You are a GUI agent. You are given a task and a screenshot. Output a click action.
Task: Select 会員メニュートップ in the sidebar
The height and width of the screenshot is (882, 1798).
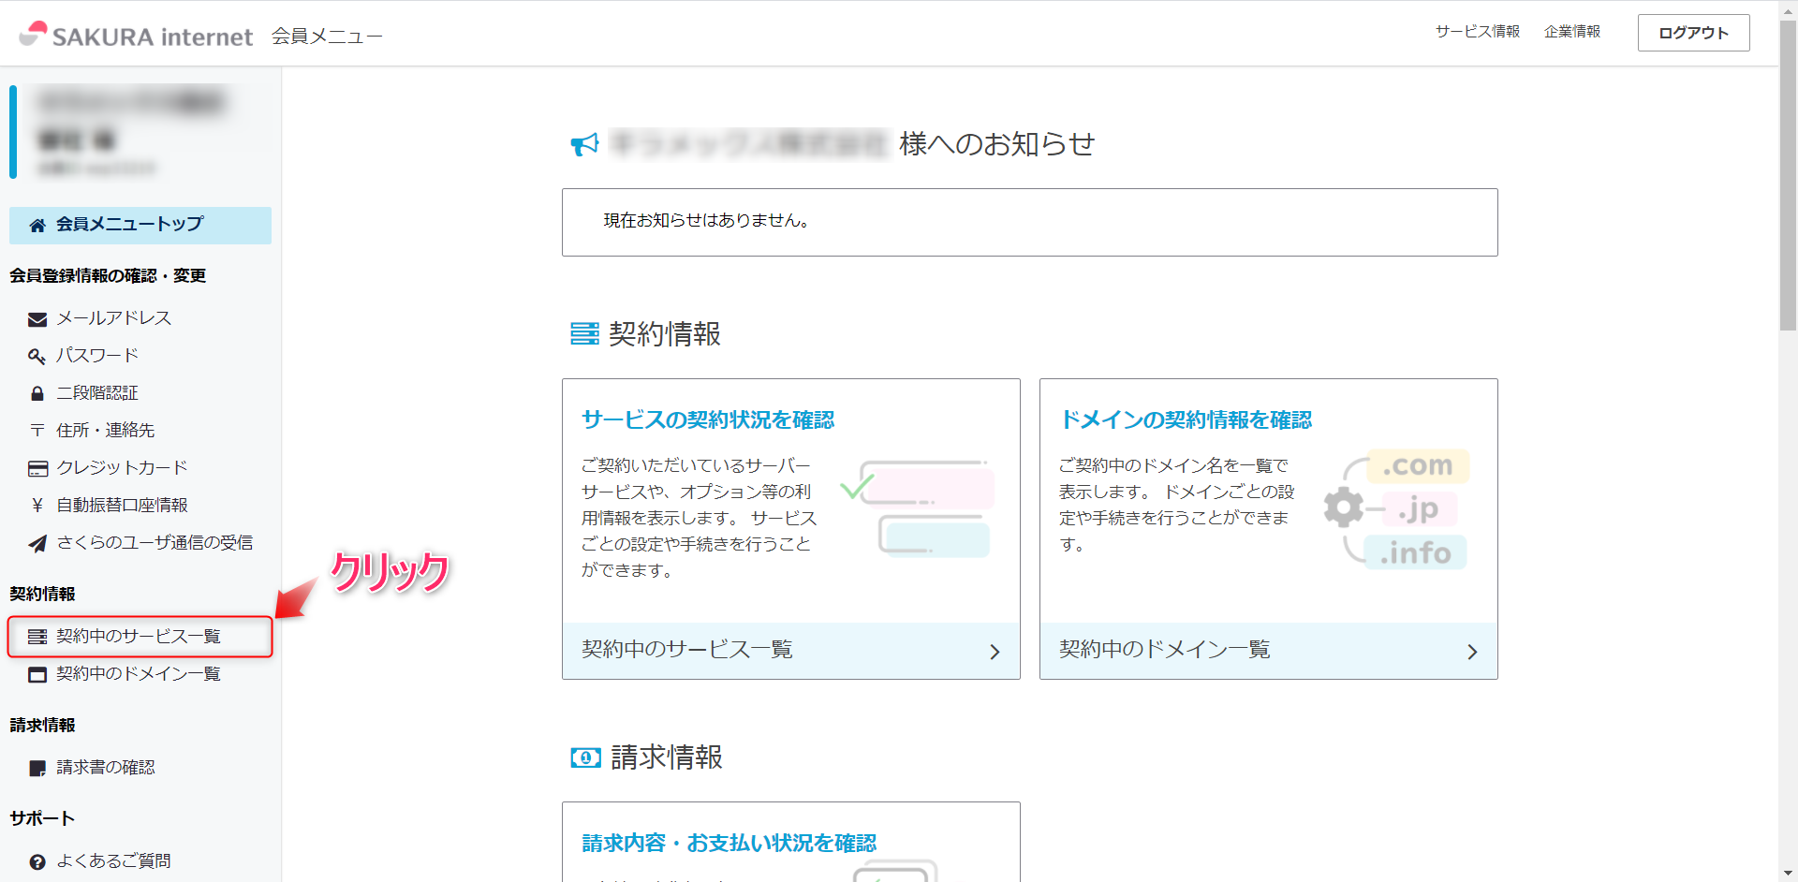129,225
